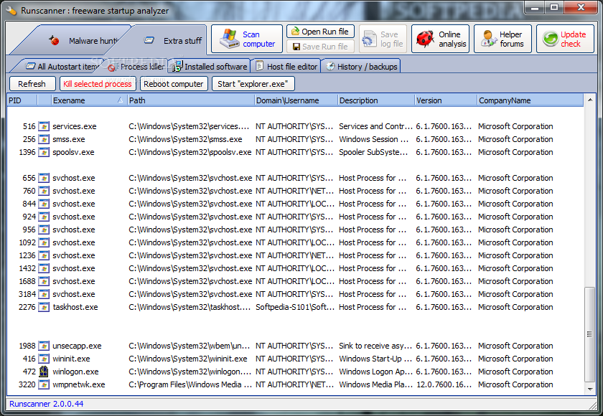Click the icon of svchost.exe PID 760
The height and width of the screenshot is (416, 603).
pos(44,191)
